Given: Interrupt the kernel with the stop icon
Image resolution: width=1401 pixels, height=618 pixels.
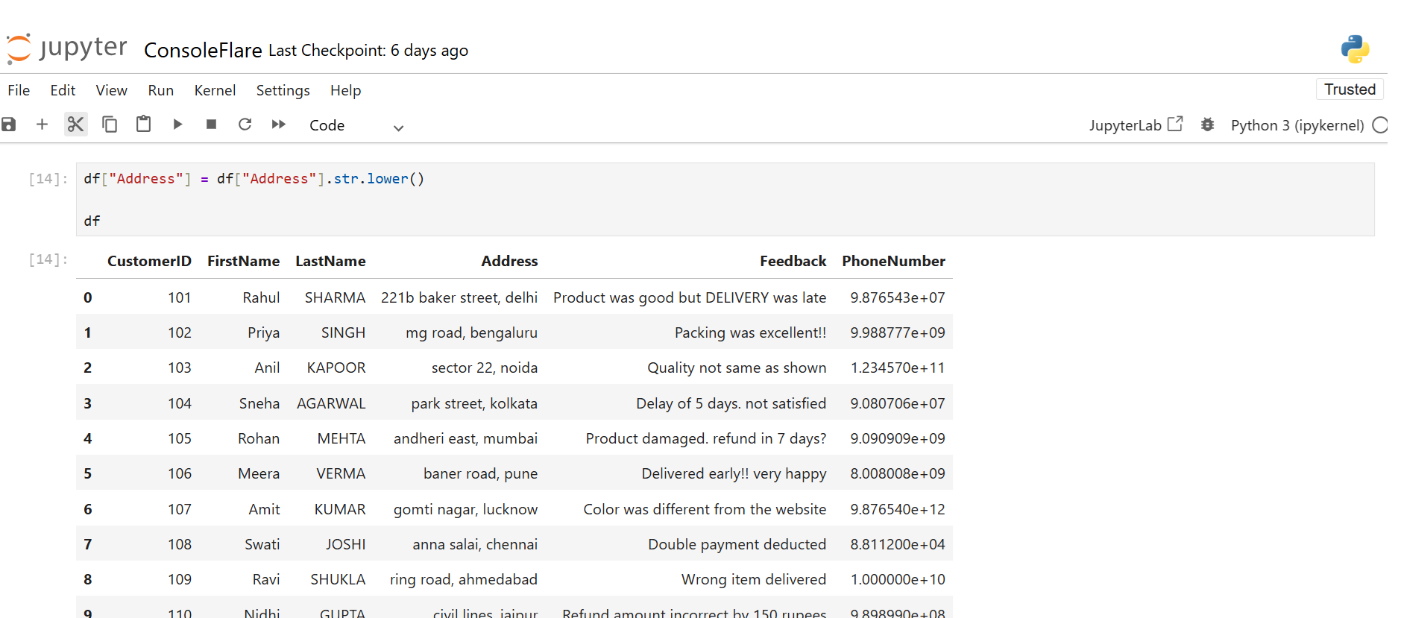Looking at the screenshot, I should pyautogui.click(x=211, y=124).
